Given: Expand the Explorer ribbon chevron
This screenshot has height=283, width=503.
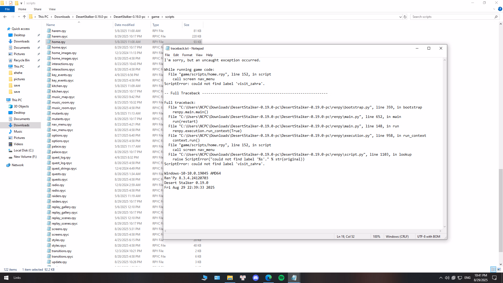Looking at the screenshot, I should [x=494, y=9].
